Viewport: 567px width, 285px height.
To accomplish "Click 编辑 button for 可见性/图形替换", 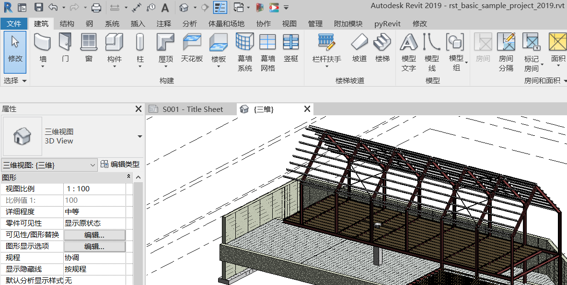I will coord(94,235).
